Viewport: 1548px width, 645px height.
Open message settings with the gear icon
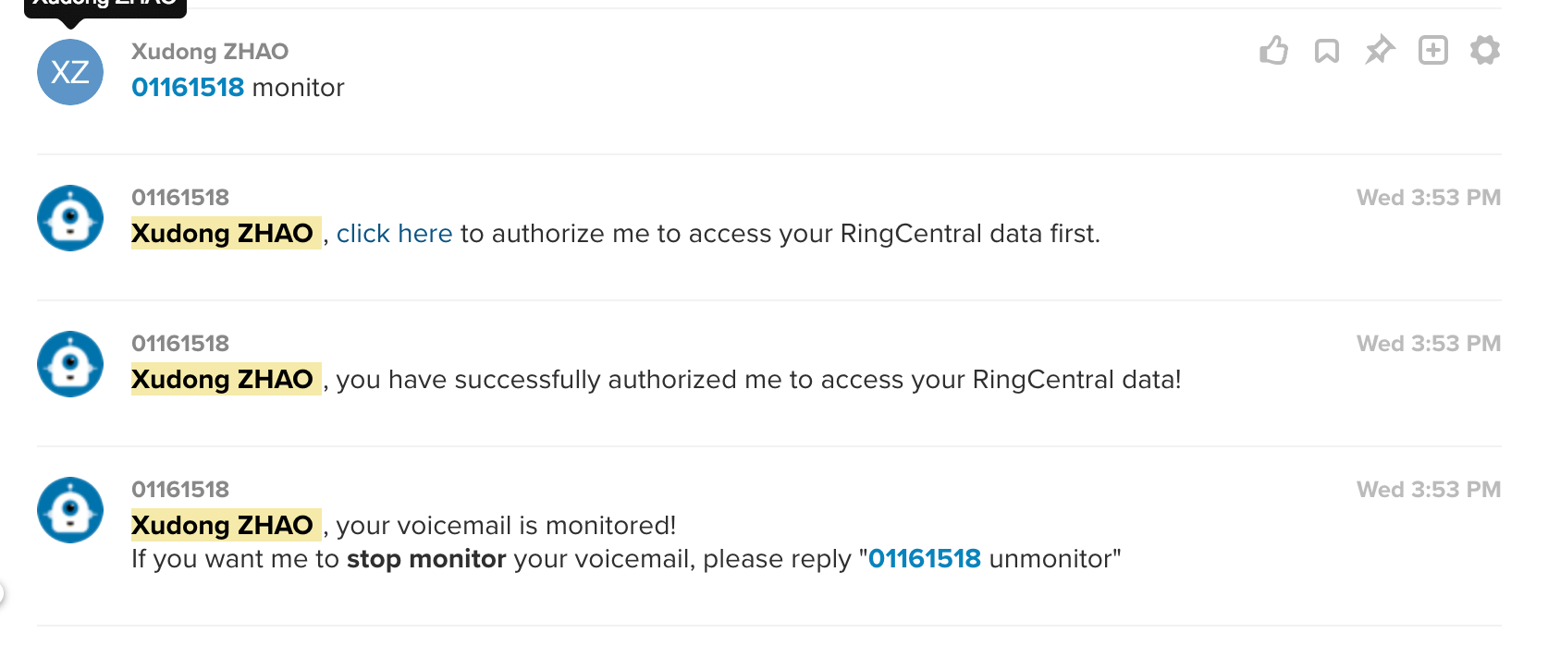tap(1485, 50)
